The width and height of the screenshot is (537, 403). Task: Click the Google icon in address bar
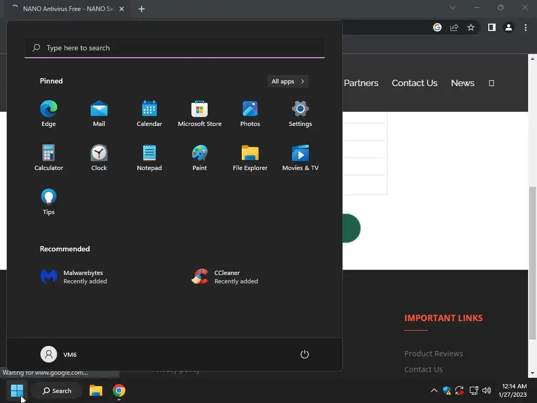pos(437,27)
